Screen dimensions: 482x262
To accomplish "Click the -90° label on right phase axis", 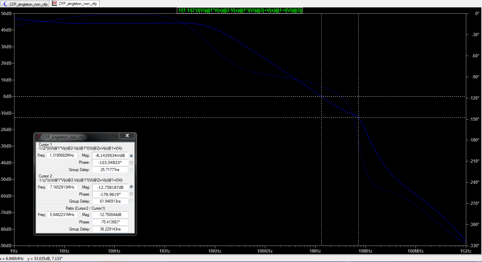I will pyautogui.click(x=476, y=77).
